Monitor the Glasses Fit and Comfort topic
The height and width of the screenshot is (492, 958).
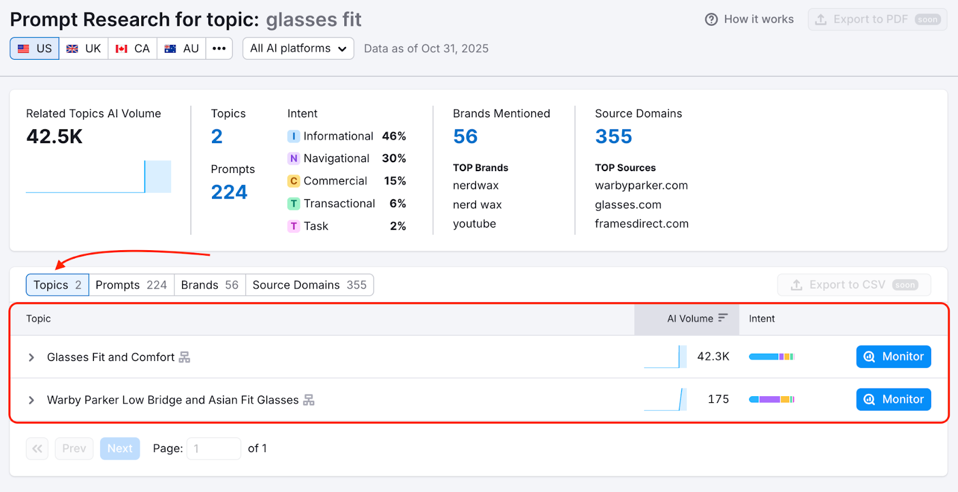coord(893,357)
